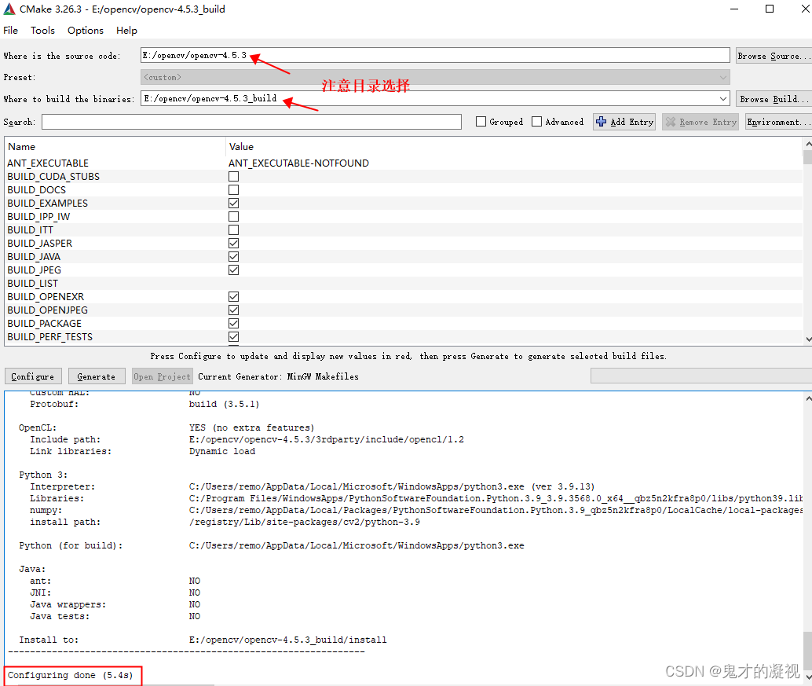The image size is (812, 686).
Task: Click the output log scroll-down arrow
Action: click(808, 677)
